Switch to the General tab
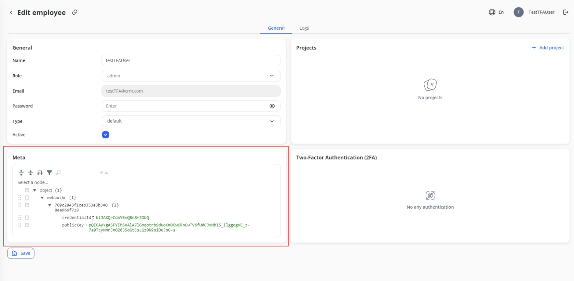The width and height of the screenshot is (574, 281). click(276, 28)
